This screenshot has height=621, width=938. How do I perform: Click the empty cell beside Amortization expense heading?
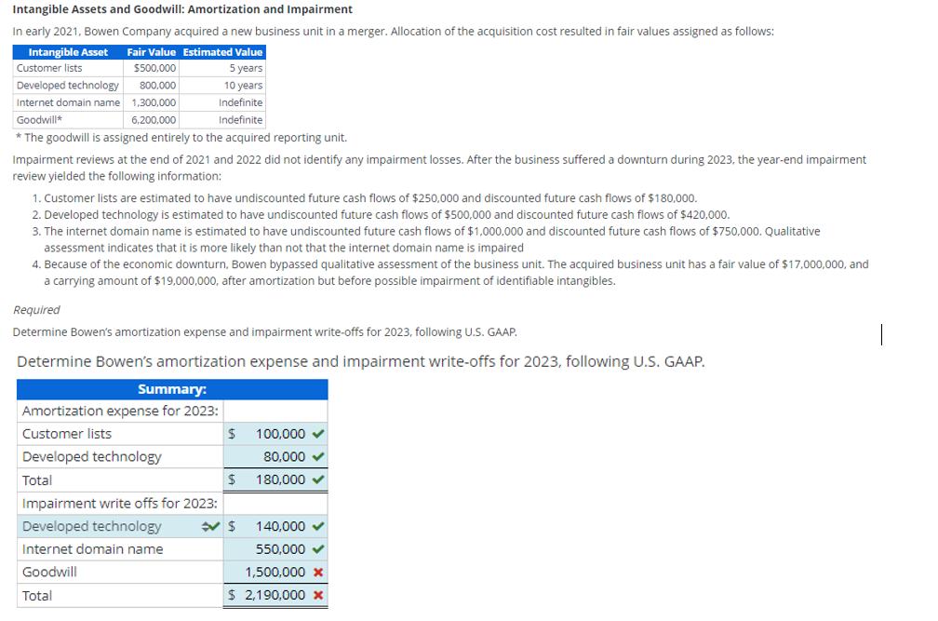(275, 411)
